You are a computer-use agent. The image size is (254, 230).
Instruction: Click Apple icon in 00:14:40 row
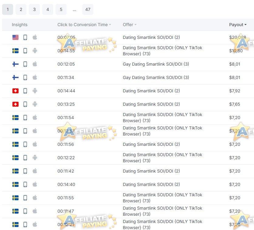(x=35, y=184)
